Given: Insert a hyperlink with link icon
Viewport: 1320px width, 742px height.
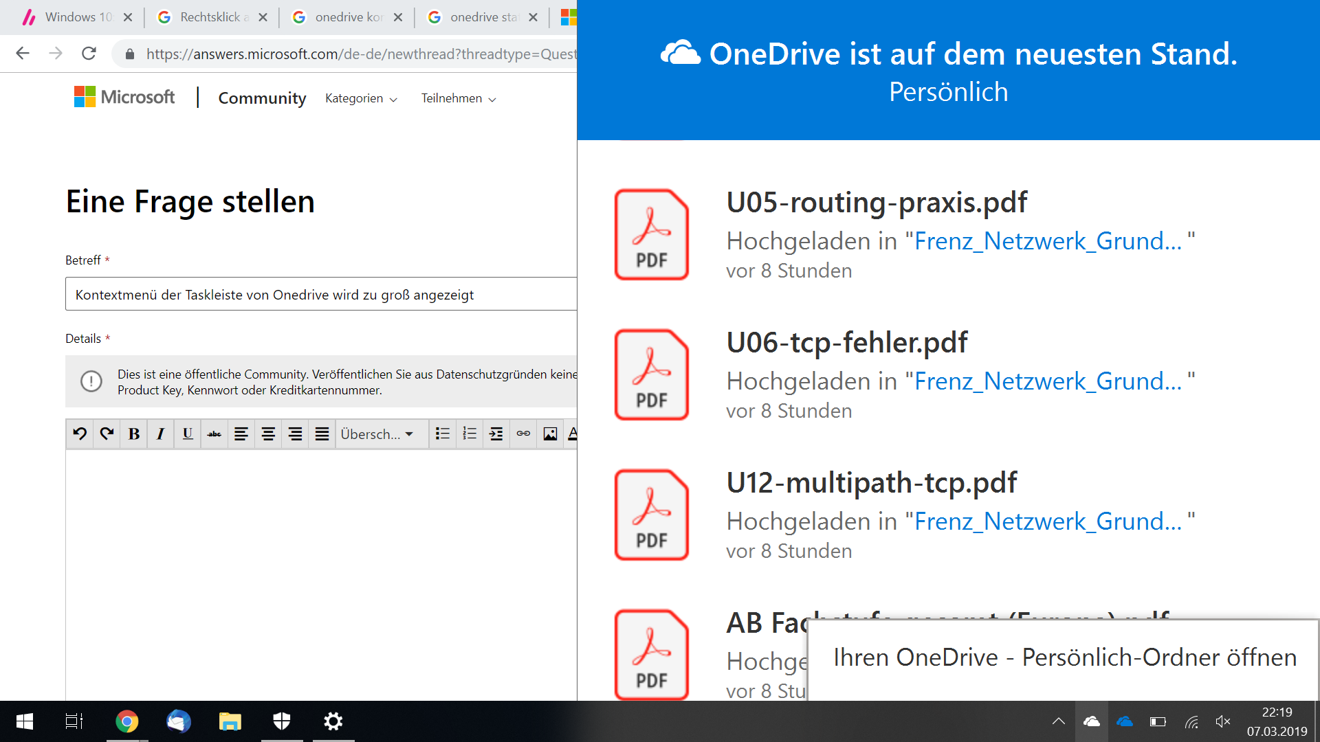Looking at the screenshot, I should tap(523, 434).
